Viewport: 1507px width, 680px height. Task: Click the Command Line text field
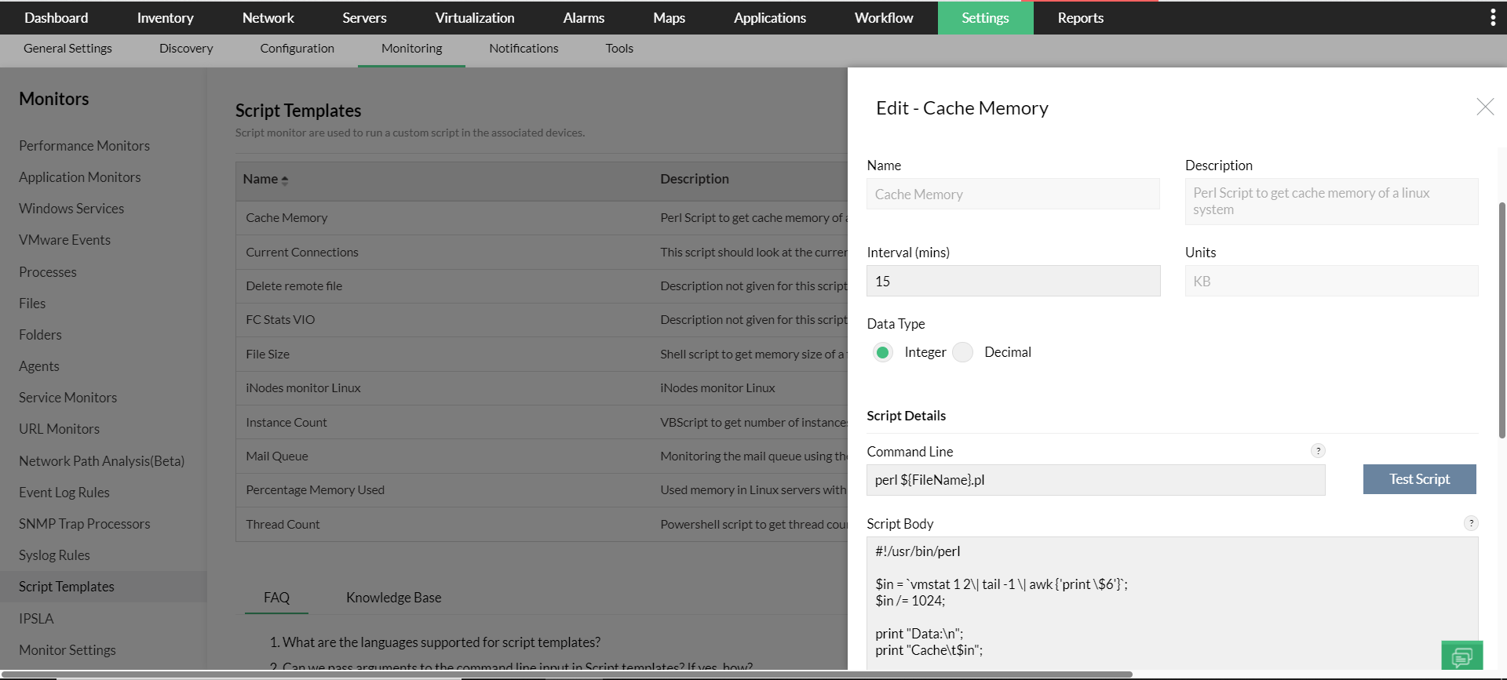[x=1095, y=480]
